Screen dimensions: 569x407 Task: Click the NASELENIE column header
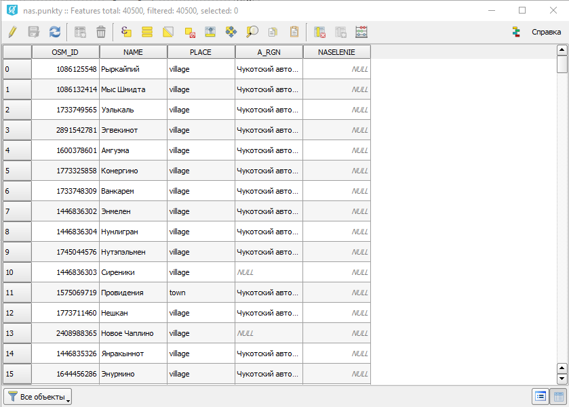tap(336, 52)
